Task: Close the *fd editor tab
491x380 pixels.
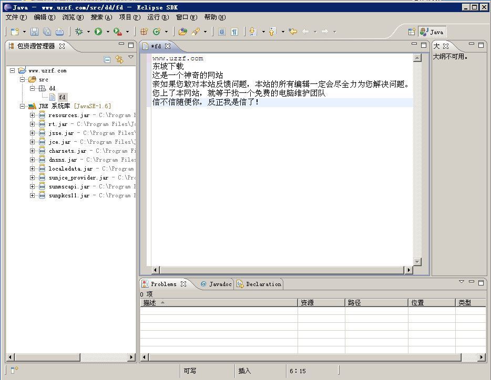Action: 168,46
